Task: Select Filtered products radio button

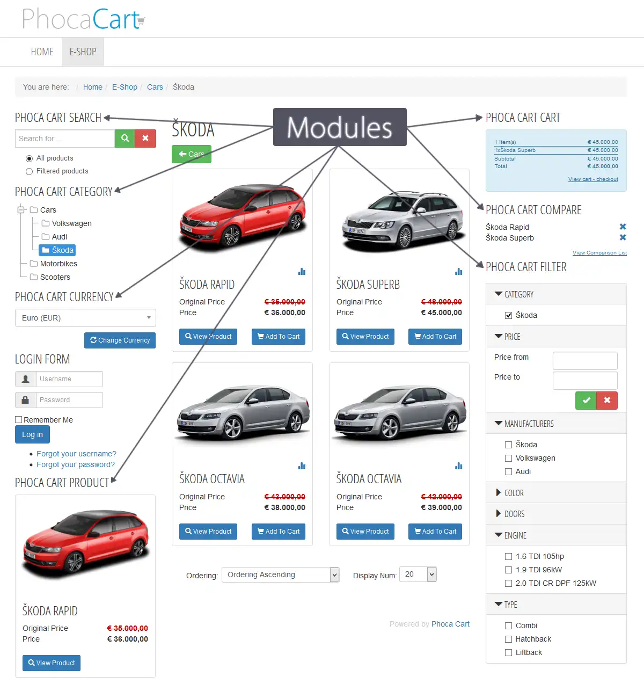Action: (29, 171)
